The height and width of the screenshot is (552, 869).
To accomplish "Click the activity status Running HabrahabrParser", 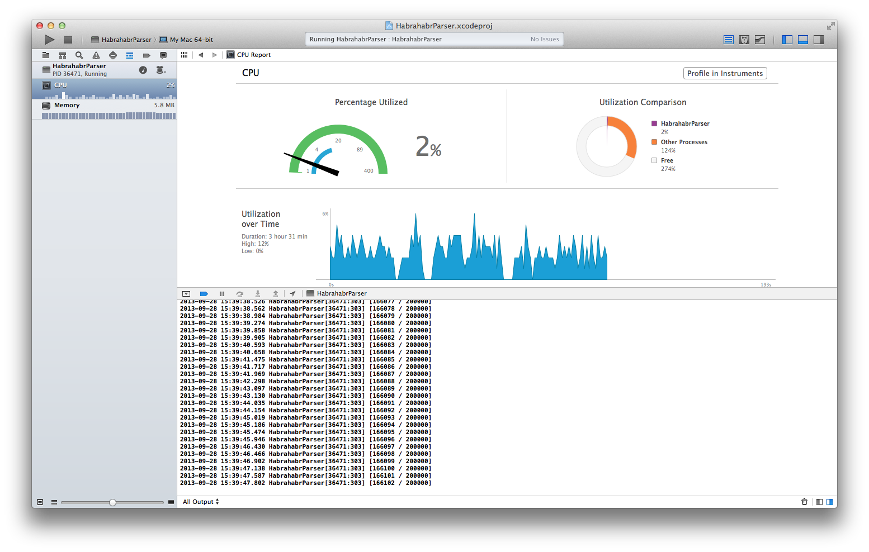I will coord(376,39).
